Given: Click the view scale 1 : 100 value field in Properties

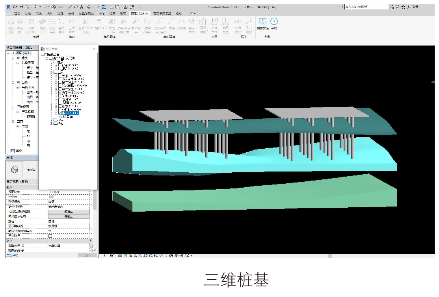Looking at the screenshot, I should [69, 192].
